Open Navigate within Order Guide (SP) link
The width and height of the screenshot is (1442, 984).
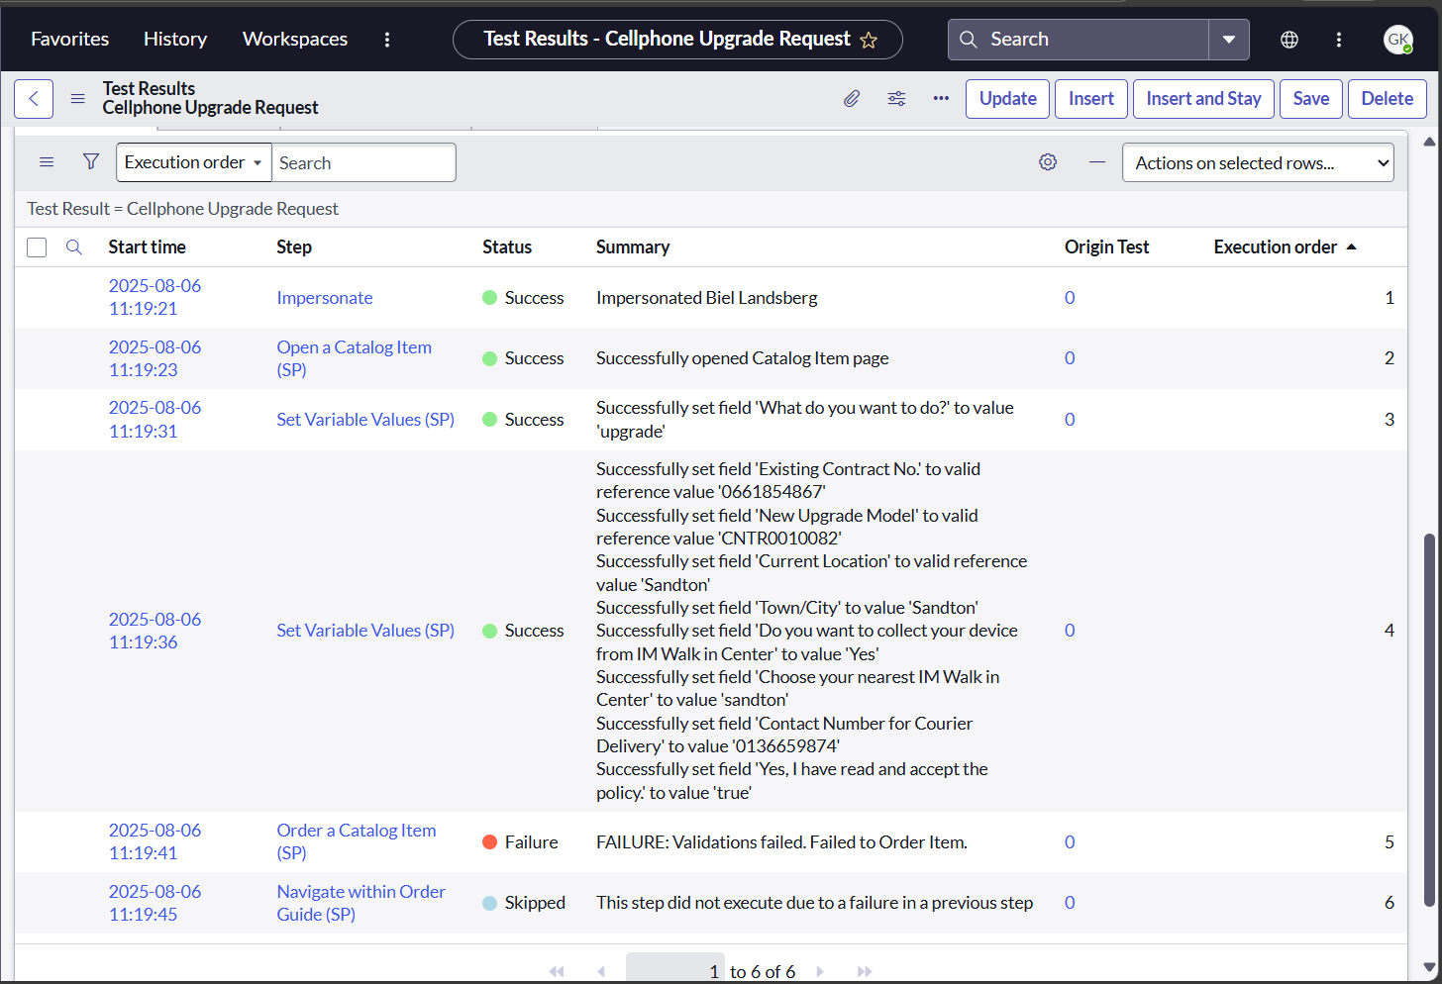coord(361,903)
